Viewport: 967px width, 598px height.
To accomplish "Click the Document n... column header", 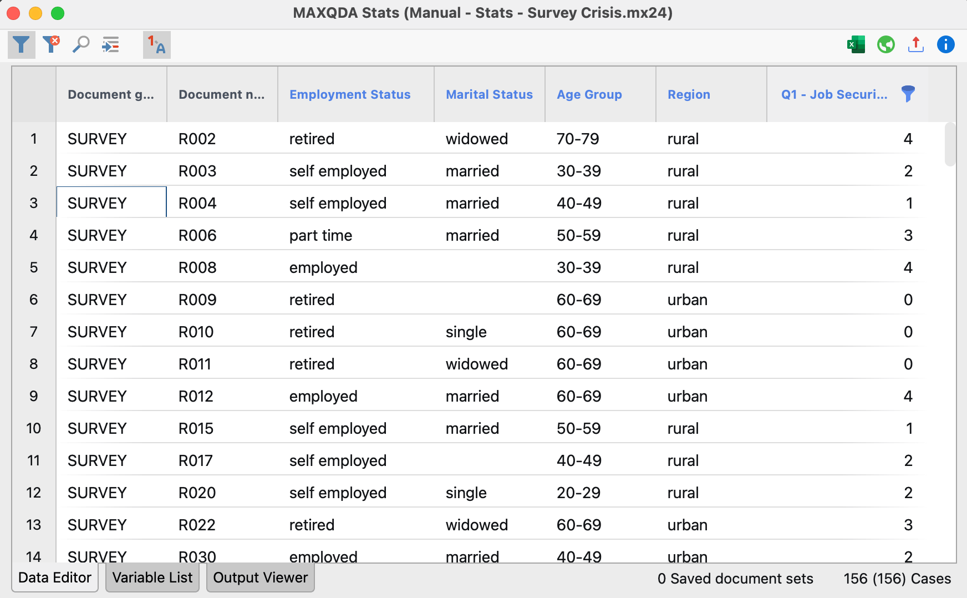I will click(222, 94).
